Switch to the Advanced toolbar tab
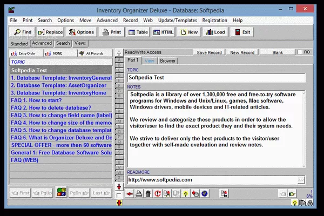Viewport: 324px width, 216px height. [x=42, y=43]
